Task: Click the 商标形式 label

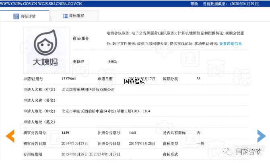Action: click(171, 154)
